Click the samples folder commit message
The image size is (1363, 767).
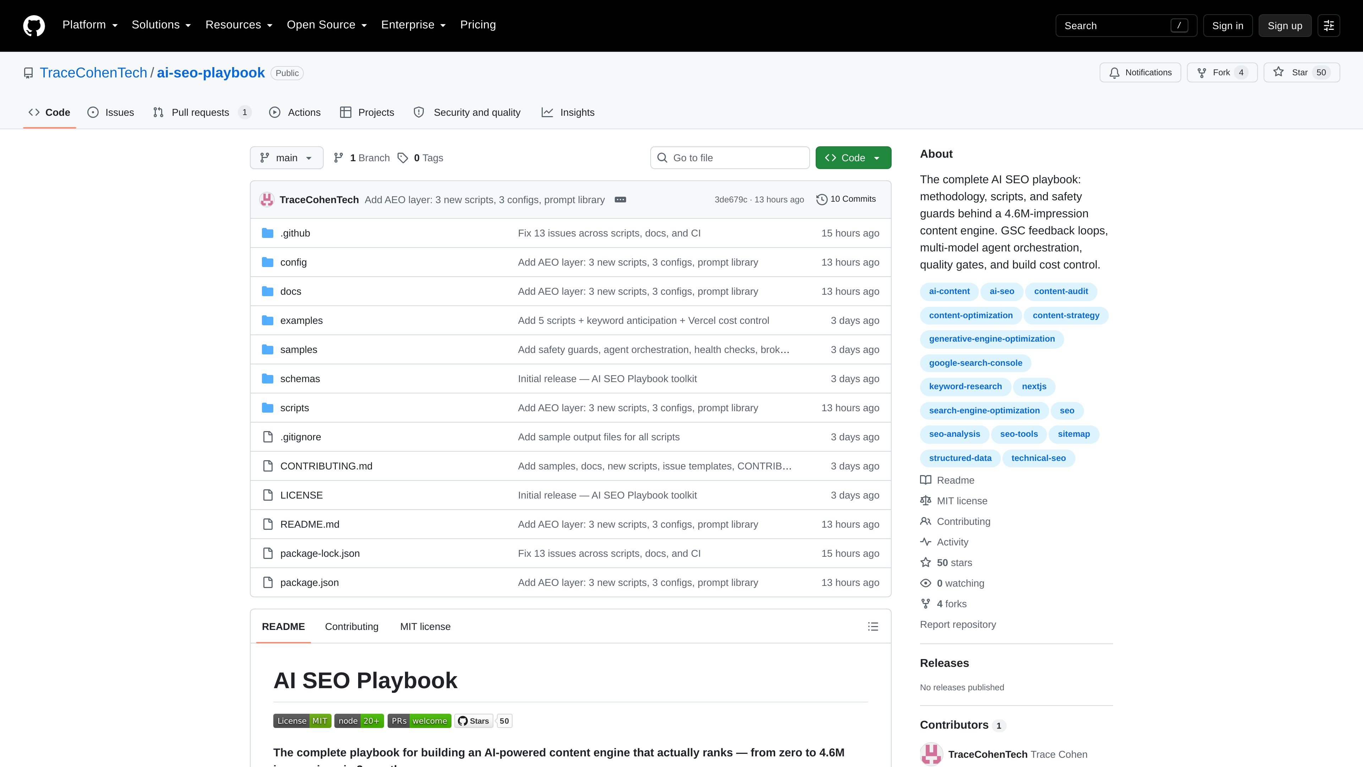coord(653,349)
